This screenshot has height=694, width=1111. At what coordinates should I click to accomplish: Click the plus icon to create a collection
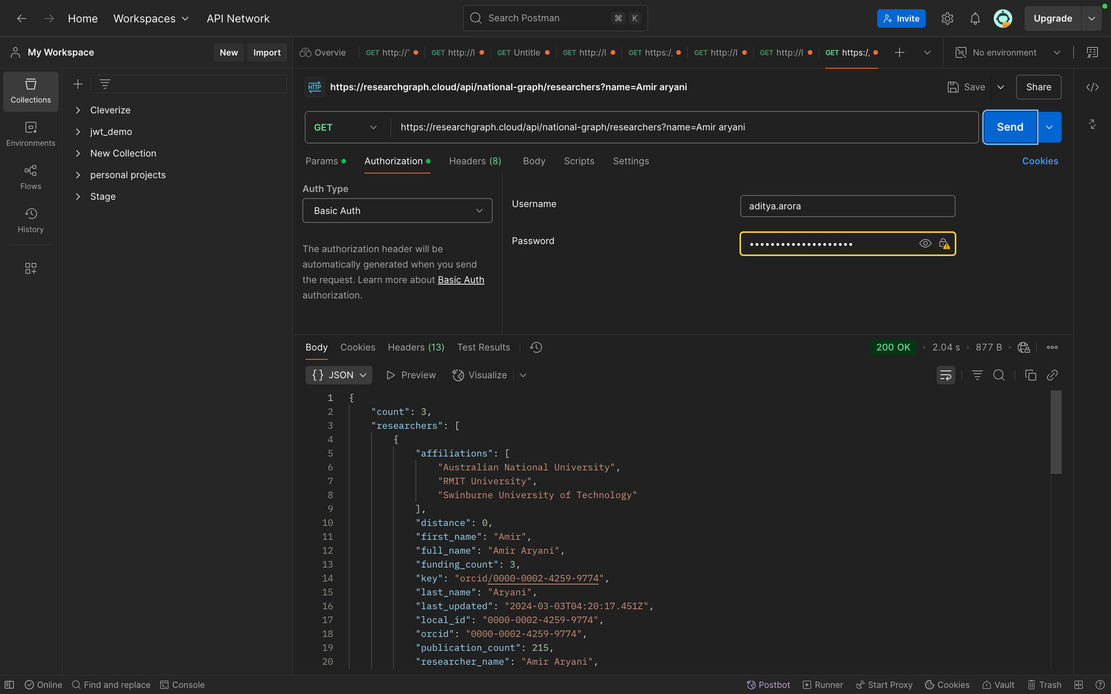tap(78, 84)
